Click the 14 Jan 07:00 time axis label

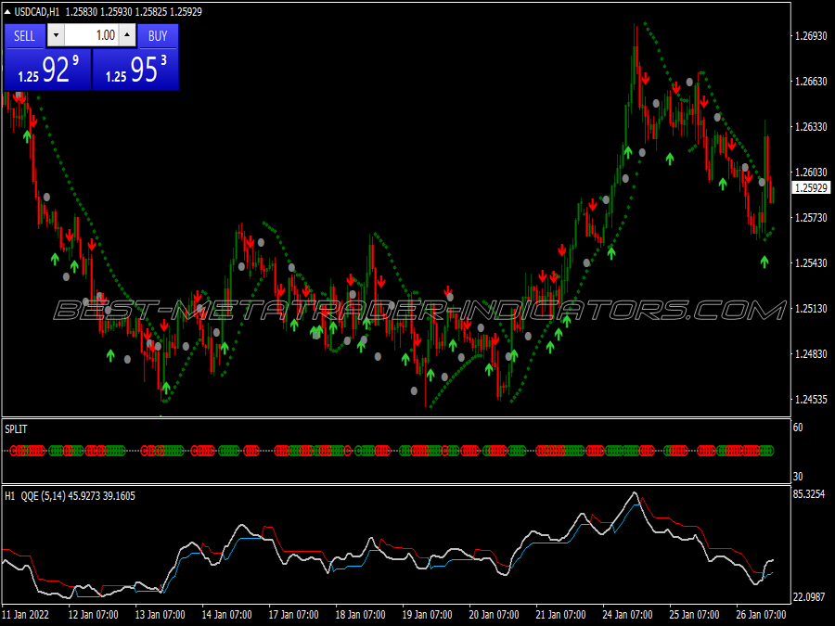tap(227, 615)
